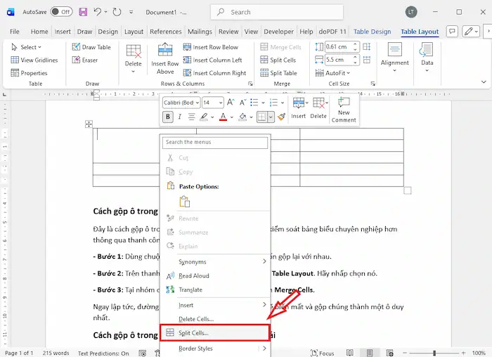Increase font size in mini toolbar

(231, 103)
